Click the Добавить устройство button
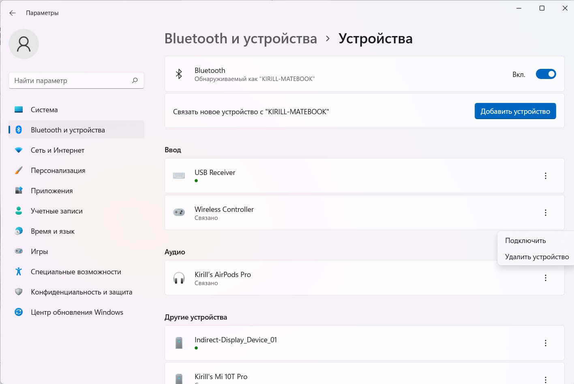 click(x=515, y=111)
